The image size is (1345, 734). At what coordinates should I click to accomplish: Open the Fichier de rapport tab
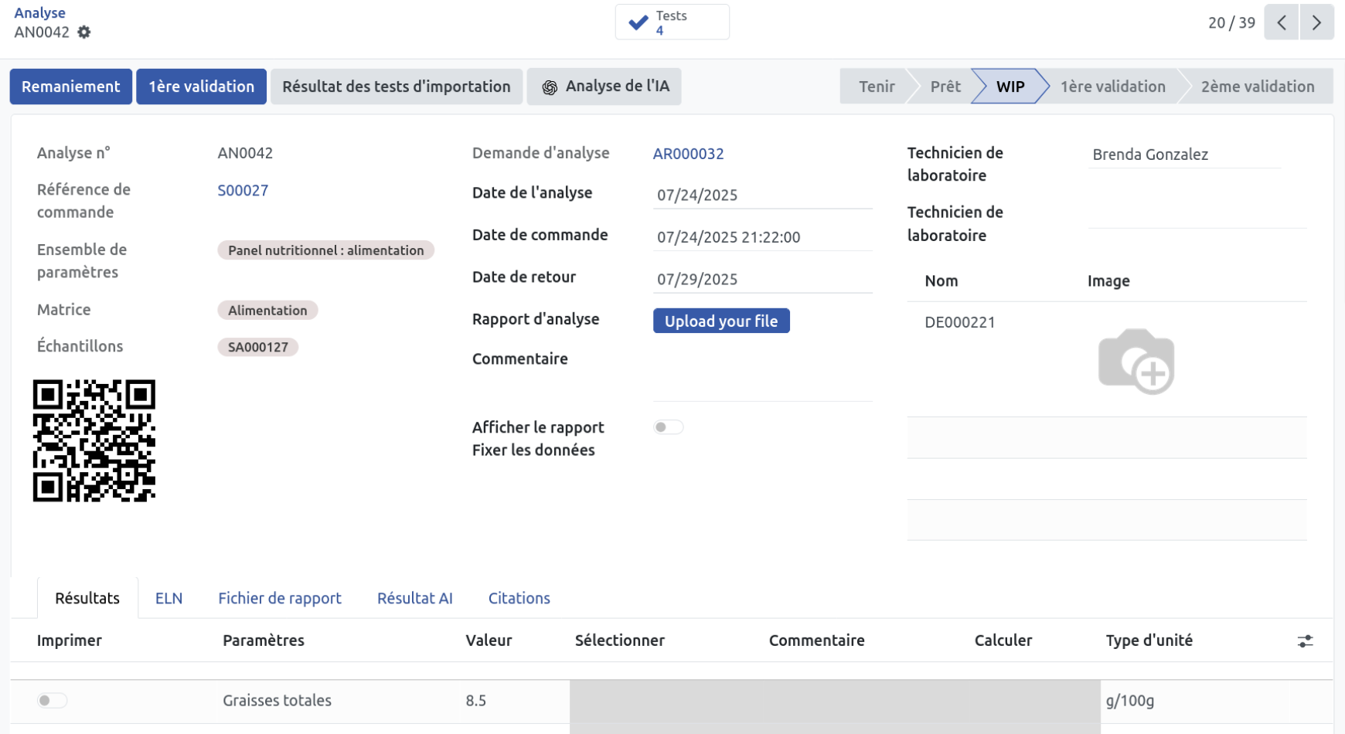(279, 599)
